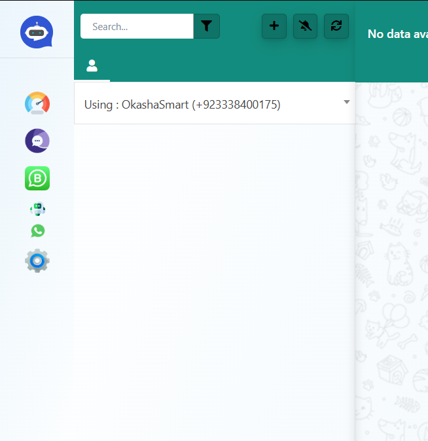Viewport: 428px width, 441px height.
Task: Open the purple chat bubble icon
Action: (37, 141)
